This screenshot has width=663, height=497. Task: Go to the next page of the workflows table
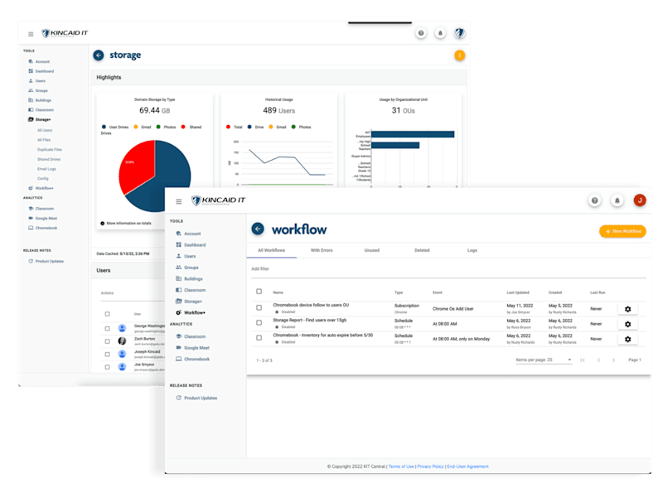coord(613,360)
